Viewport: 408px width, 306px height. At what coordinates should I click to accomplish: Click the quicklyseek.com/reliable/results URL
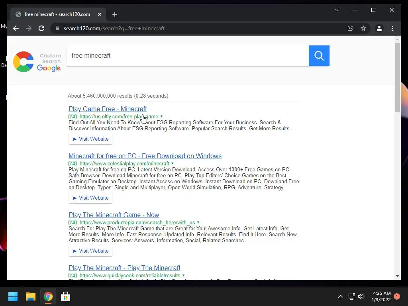130,275
